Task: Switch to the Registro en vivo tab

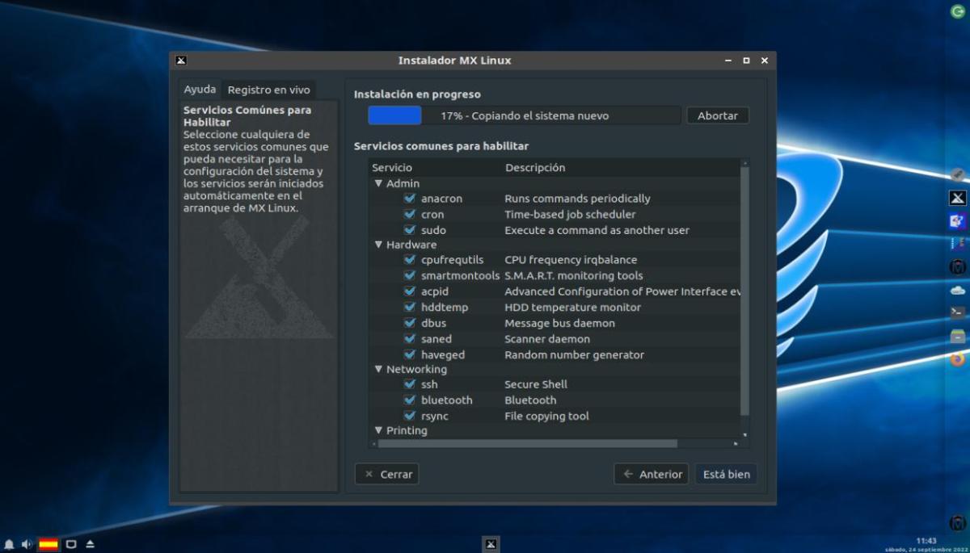Action: click(268, 90)
